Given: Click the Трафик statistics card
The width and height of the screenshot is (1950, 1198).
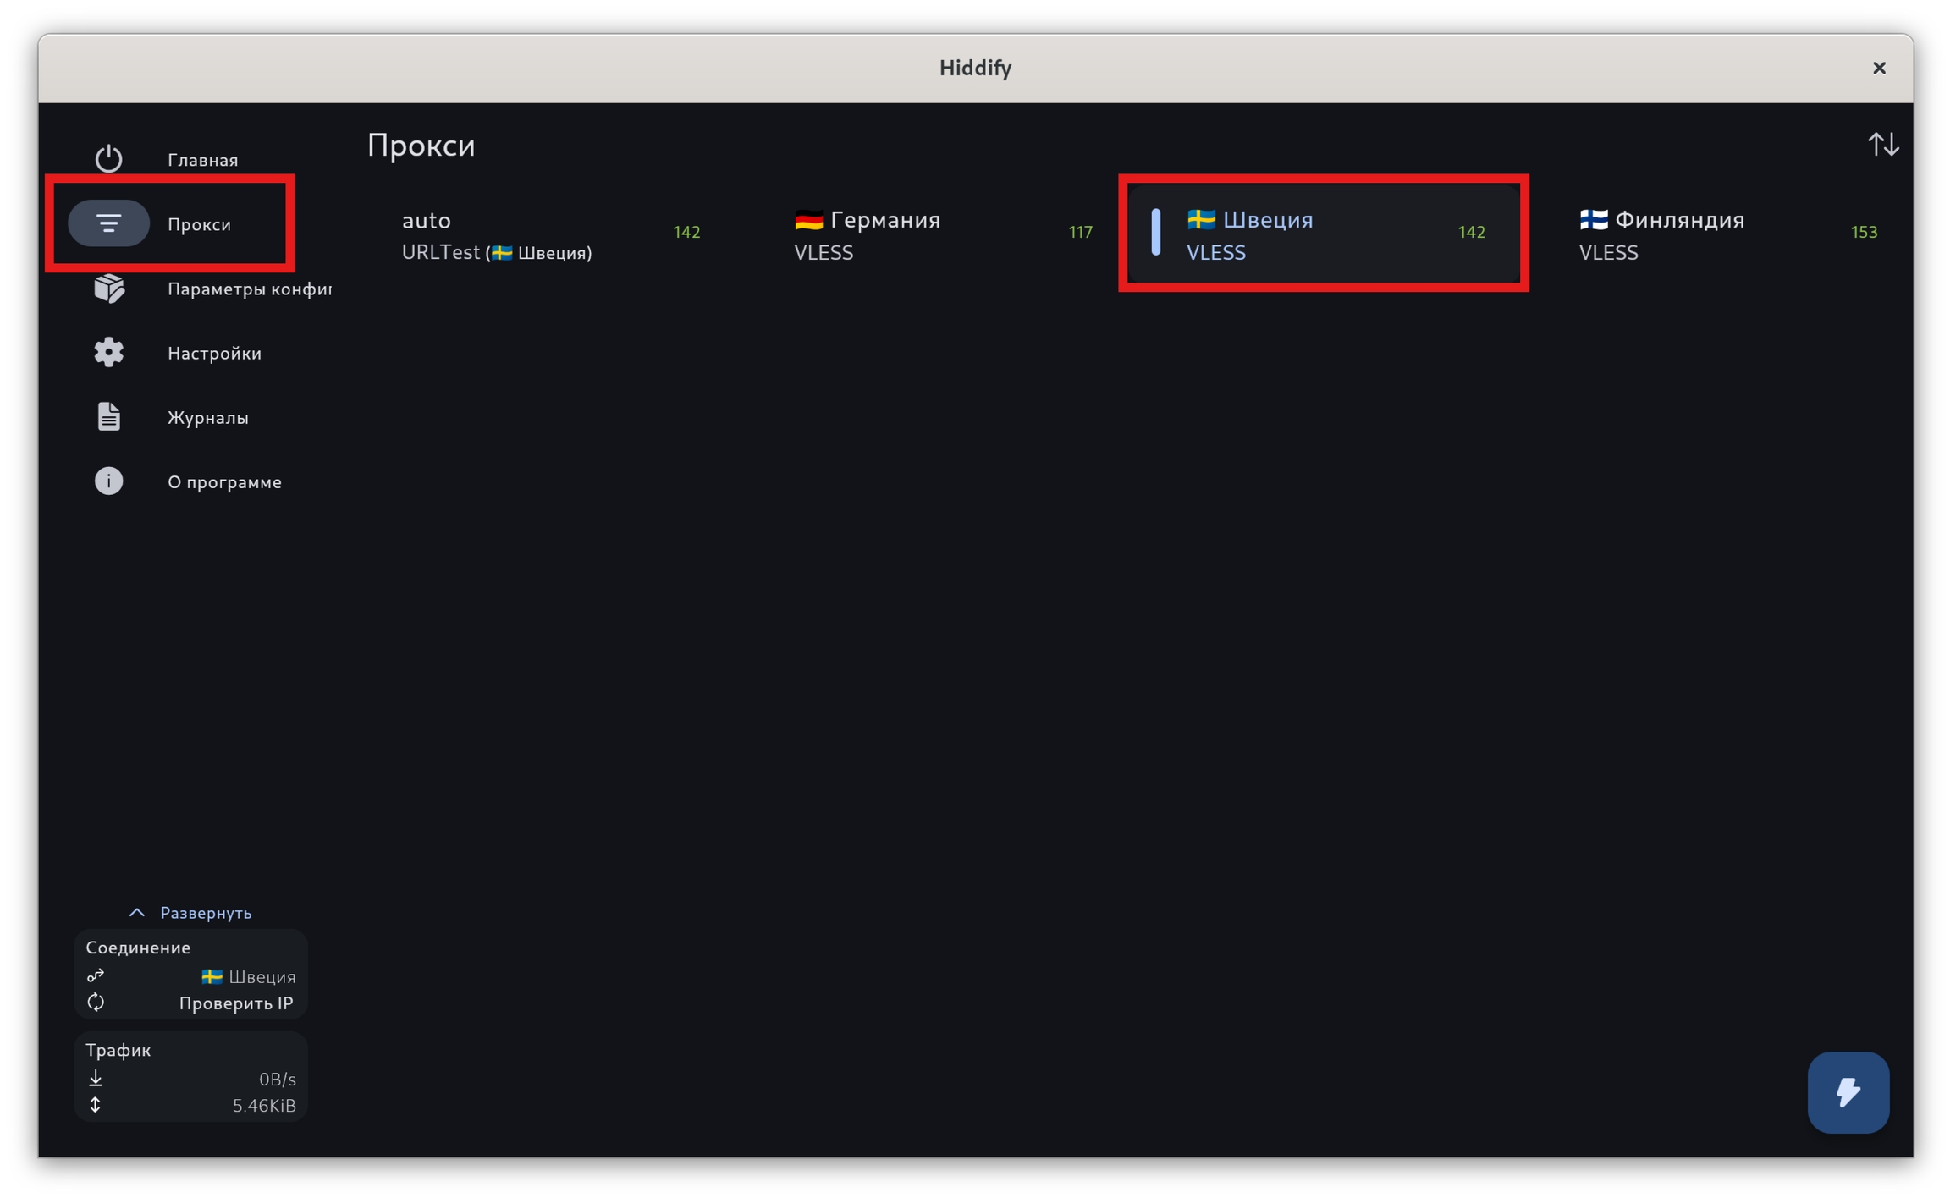Looking at the screenshot, I should coord(190,1076).
